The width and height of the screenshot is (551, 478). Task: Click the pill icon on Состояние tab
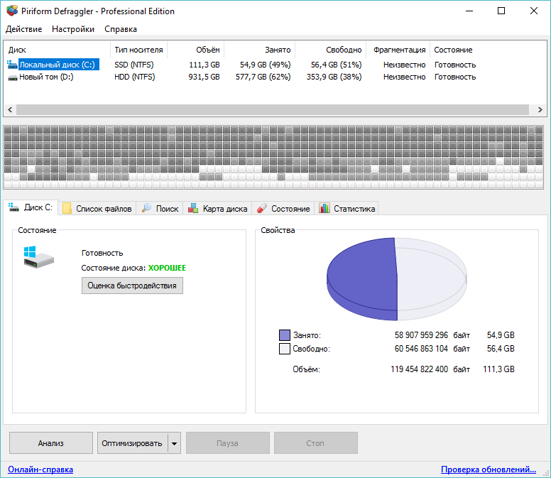261,209
